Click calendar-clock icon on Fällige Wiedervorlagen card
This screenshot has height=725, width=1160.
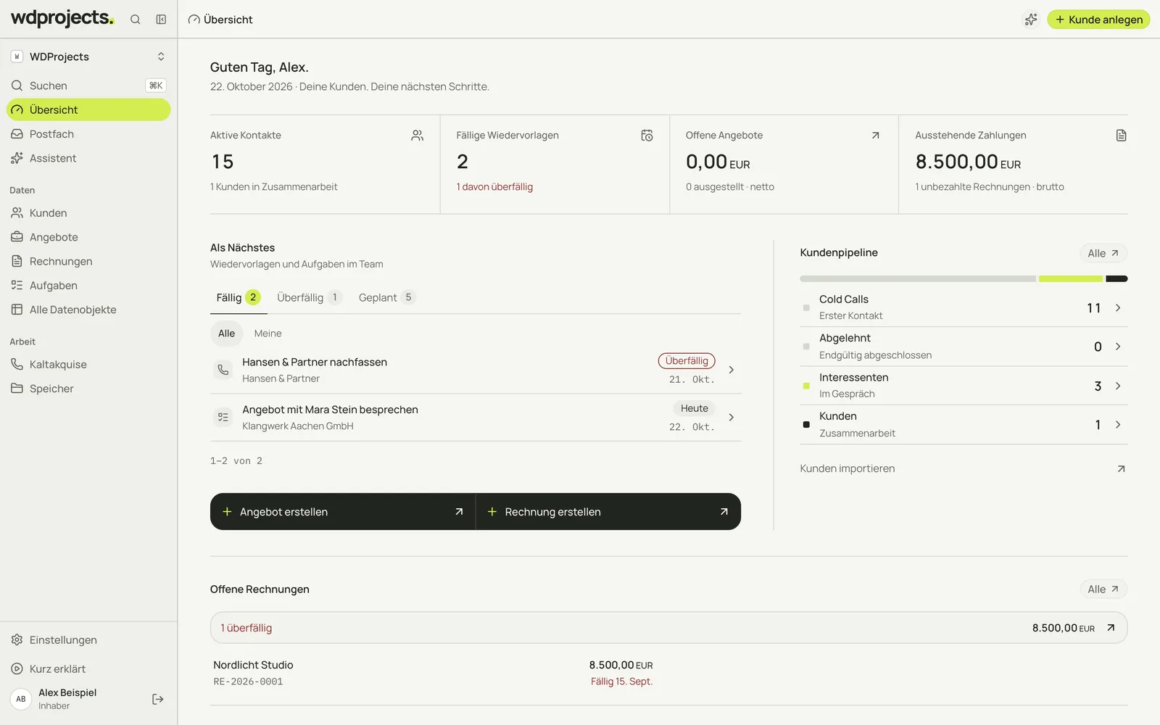[647, 136]
